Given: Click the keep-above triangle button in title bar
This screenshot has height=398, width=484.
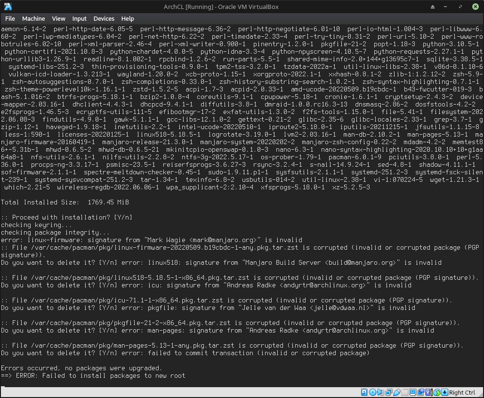Looking at the screenshot, I should [433, 7].
